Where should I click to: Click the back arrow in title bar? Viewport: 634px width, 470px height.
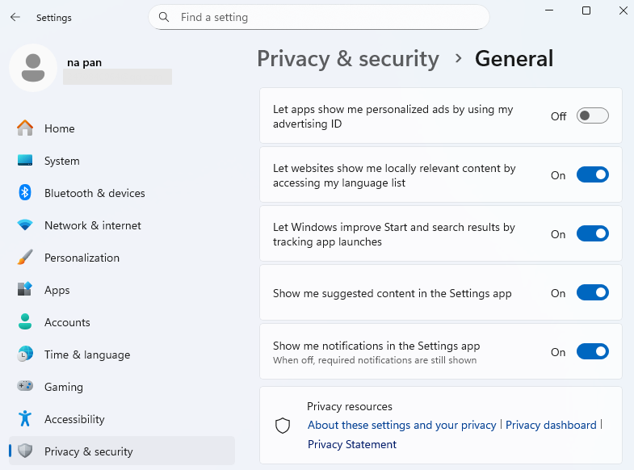pos(15,17)
